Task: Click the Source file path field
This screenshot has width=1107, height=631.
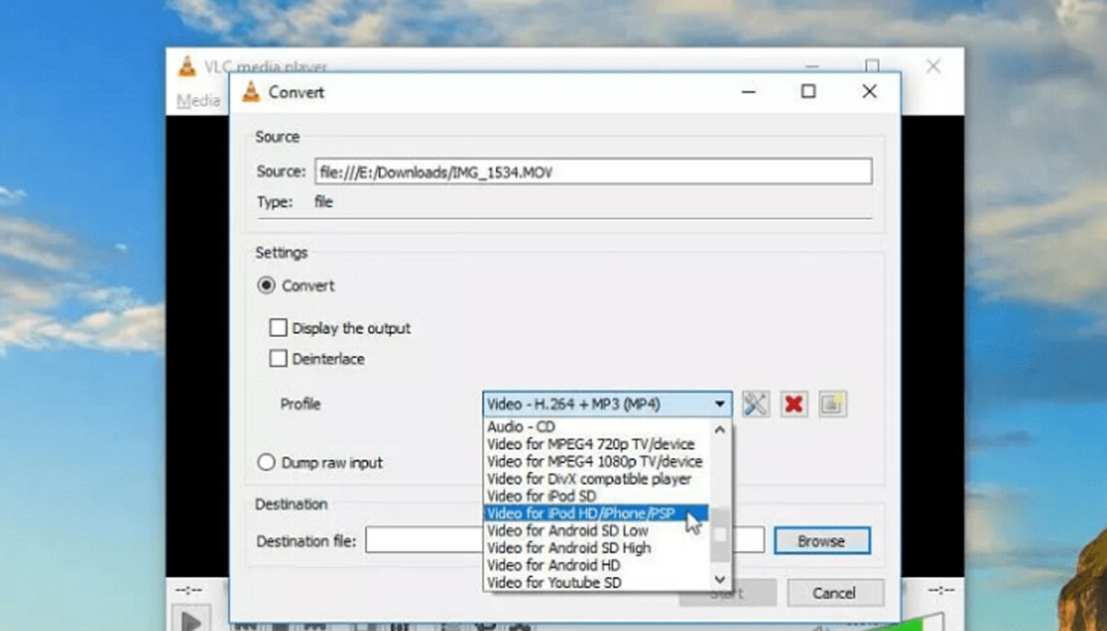Action: pos(593,172)
